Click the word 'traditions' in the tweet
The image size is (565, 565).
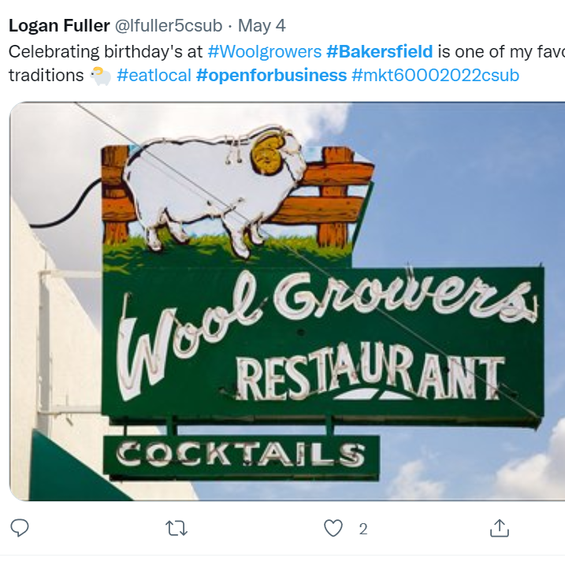[x=46, y=76]
